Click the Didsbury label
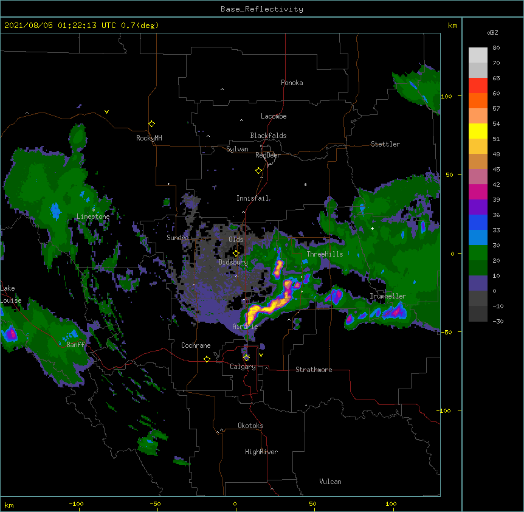 tap(233, 262)
